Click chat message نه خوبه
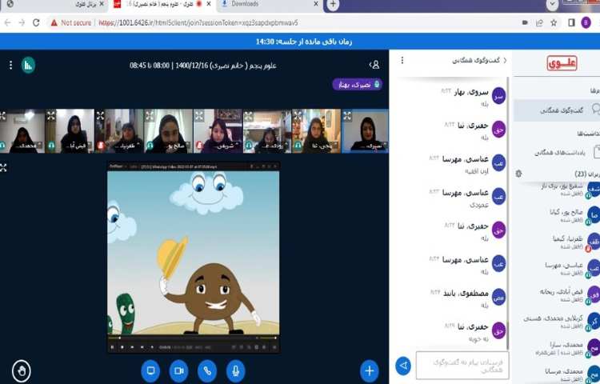600x384 pixels. [478, 339]
